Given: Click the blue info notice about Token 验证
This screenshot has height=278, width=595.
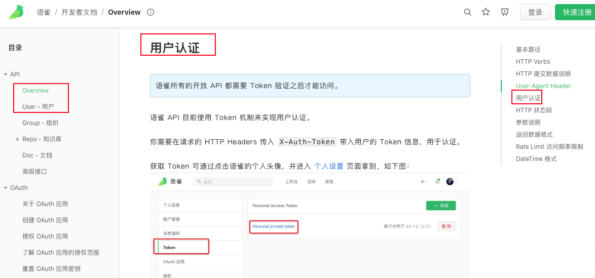Looking at the screenshot, I should 310,86.
